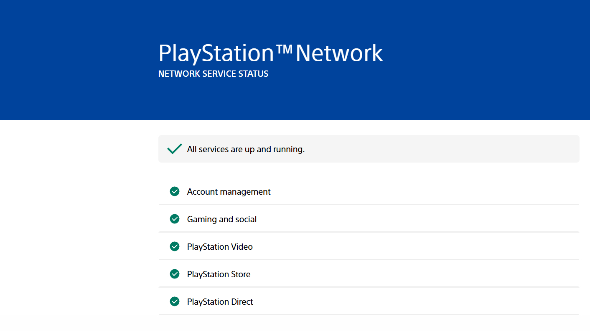Click the word Network in the page title
The image size is (590, 331).
339,53
